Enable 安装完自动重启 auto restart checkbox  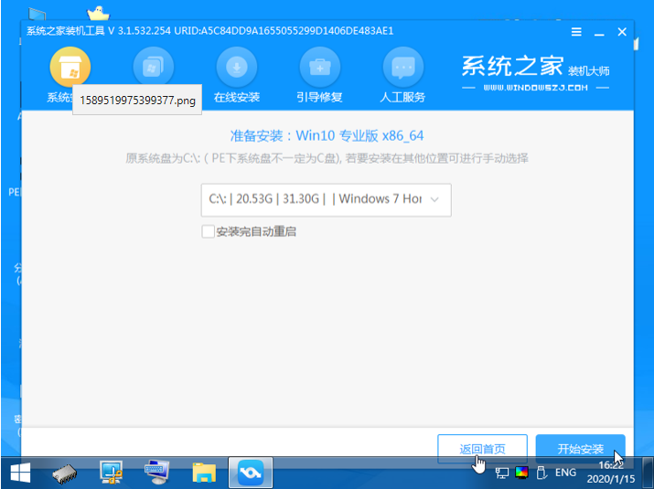click(209, 231)
